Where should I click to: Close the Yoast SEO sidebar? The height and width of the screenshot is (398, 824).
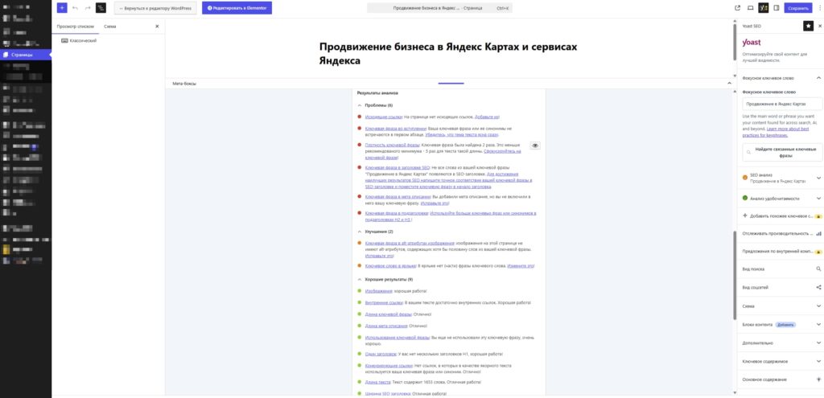pyautogui.click(x=820, y=26)
